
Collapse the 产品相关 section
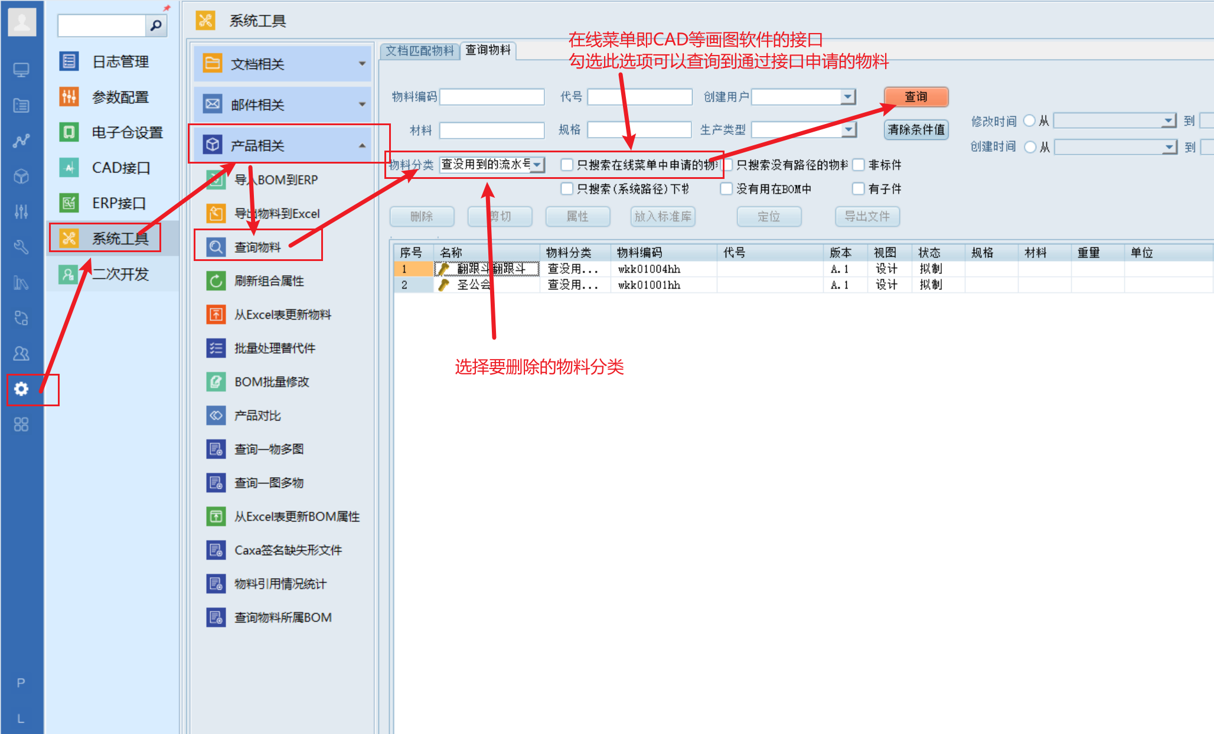tap(282, 145)
